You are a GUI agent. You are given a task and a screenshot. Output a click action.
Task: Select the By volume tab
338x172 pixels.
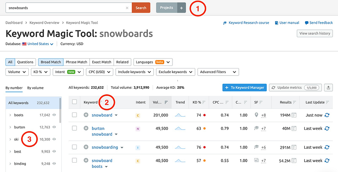pyautogui.click(x=35, y=88)
